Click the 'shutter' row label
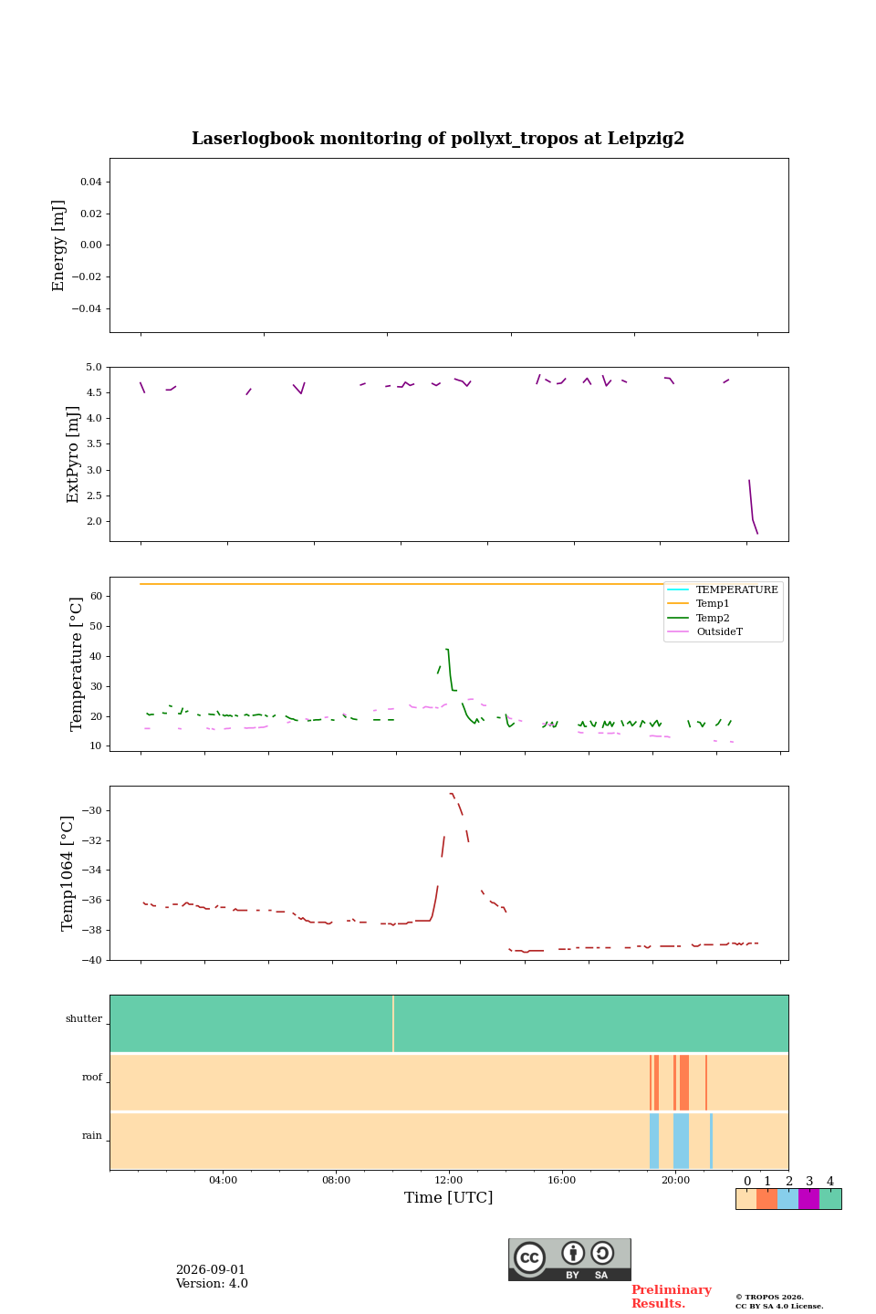The image size is (876, 1314). pyautogui.click(x=84, y=1019)
